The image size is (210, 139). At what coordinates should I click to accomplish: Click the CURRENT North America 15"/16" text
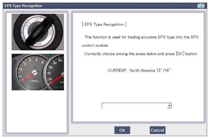click(138, 71)
